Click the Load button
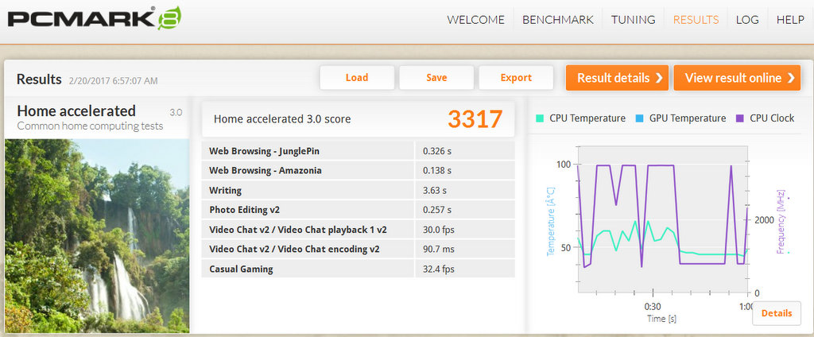The height and width of the screenshot is (337, 814). [357, 78]
